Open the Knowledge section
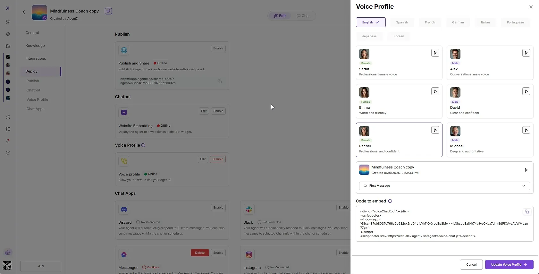Viewport: 539px width, 274px height. click(35, 46)
